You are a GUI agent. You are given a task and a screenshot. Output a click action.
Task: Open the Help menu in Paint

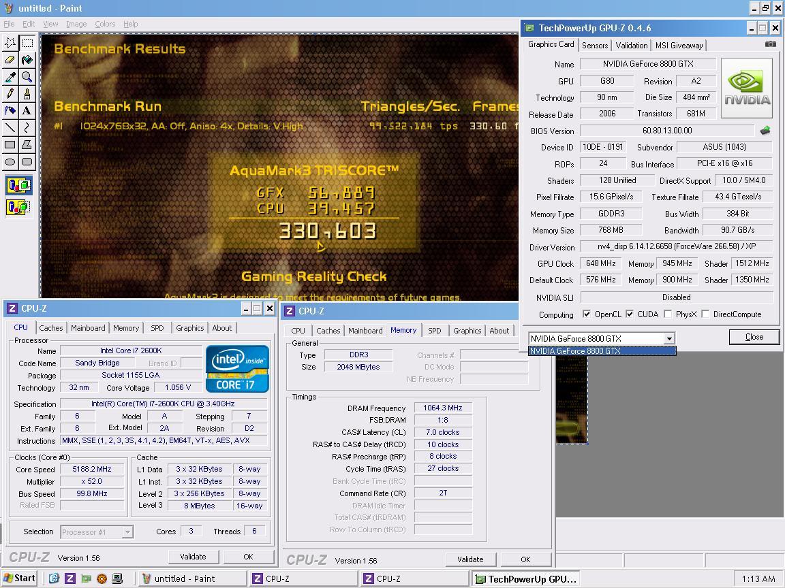point(131,24)
